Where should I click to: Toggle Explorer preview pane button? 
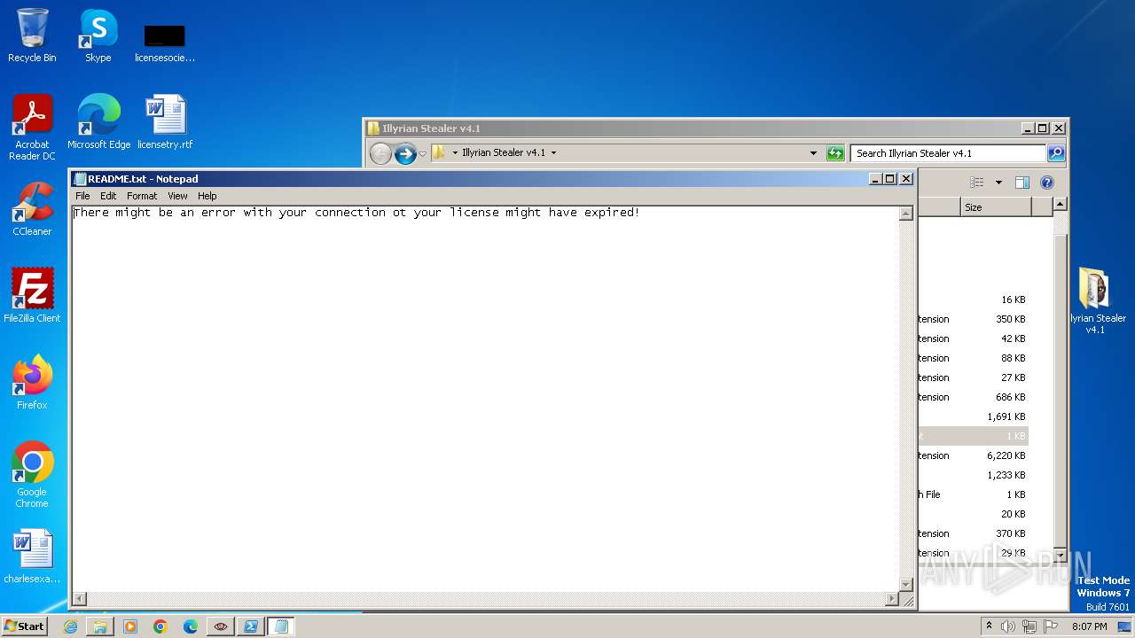coord(1021,183)
